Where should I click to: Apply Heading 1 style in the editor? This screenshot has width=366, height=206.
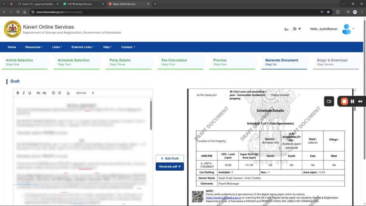(x=38, y=93)
